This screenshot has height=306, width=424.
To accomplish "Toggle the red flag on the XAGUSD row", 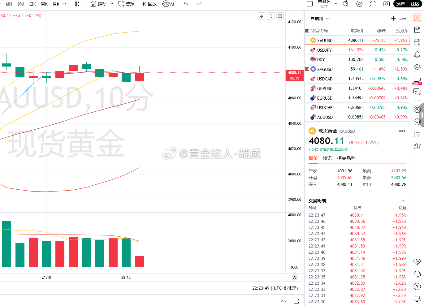I will [x=307, y=69].
